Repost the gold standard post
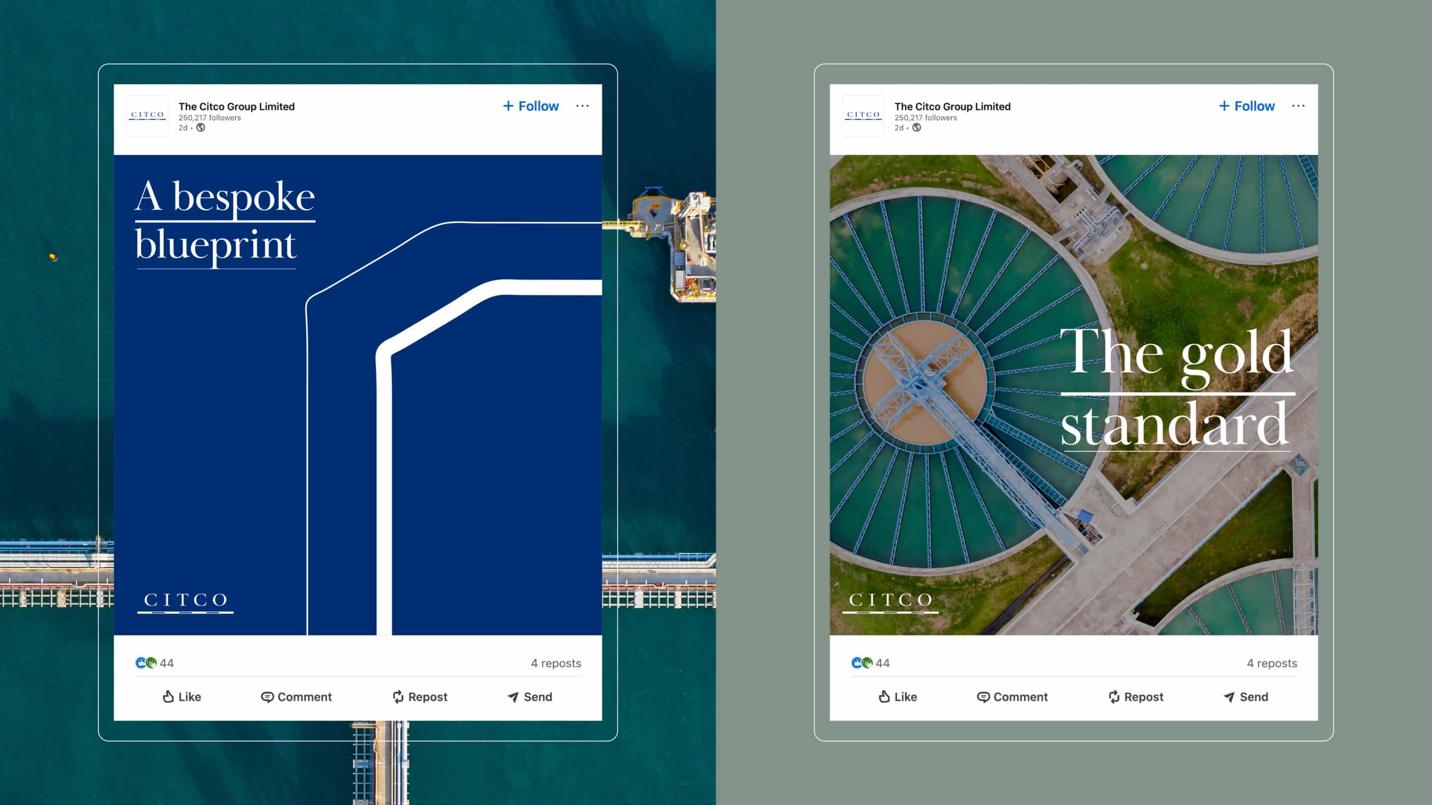This screenshot has height=805, width=1432. [x=1136, y=697]
